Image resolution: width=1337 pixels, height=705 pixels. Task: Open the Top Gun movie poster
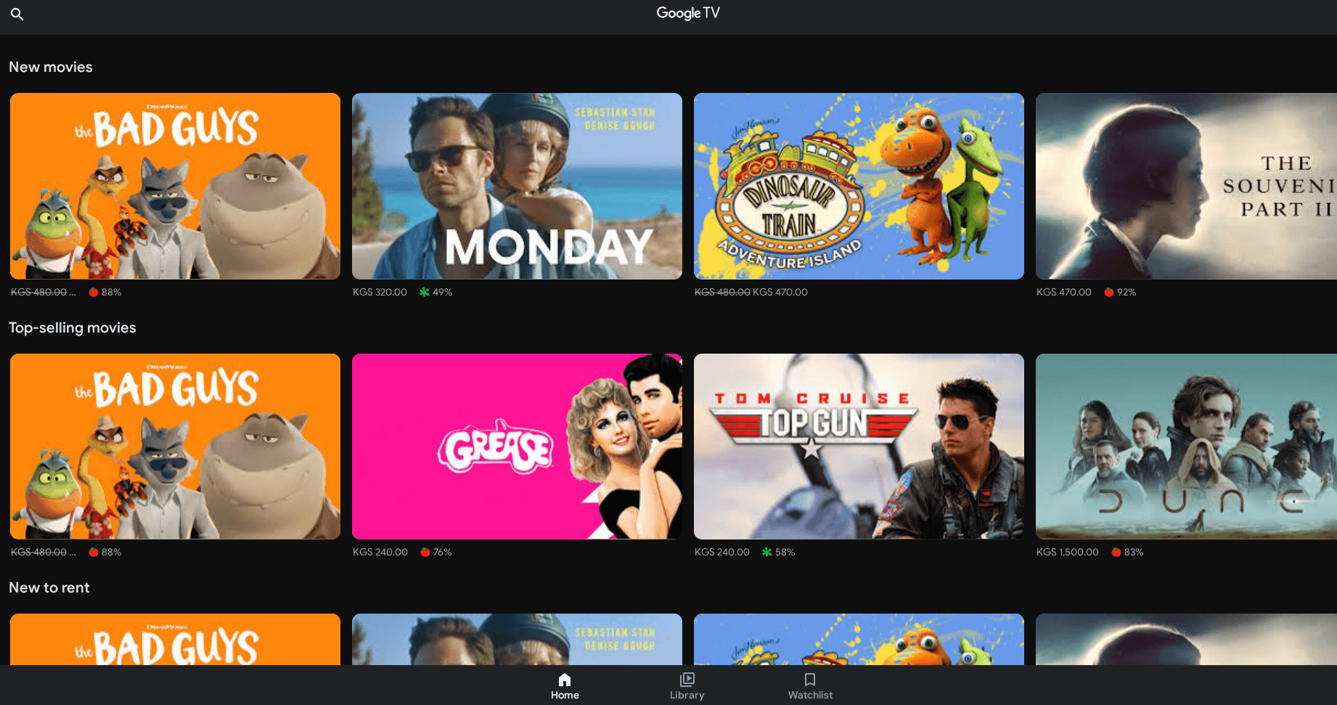(859, 447)
